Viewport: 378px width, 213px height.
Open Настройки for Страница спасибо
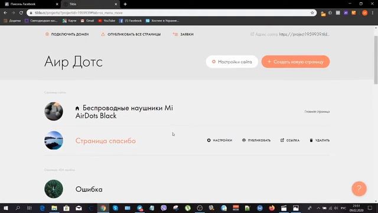pyautogui.click(x=220, y=140)
